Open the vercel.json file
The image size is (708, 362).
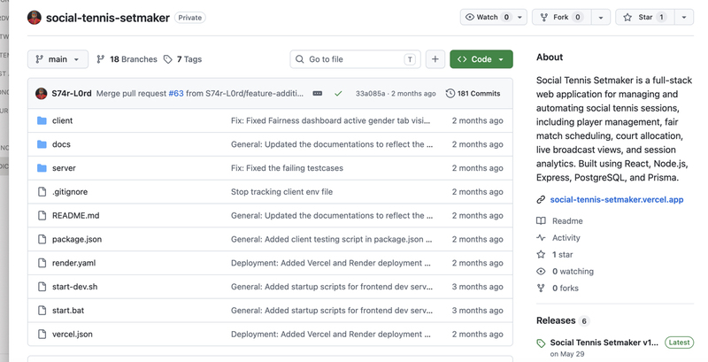click(x=73, y=334)
